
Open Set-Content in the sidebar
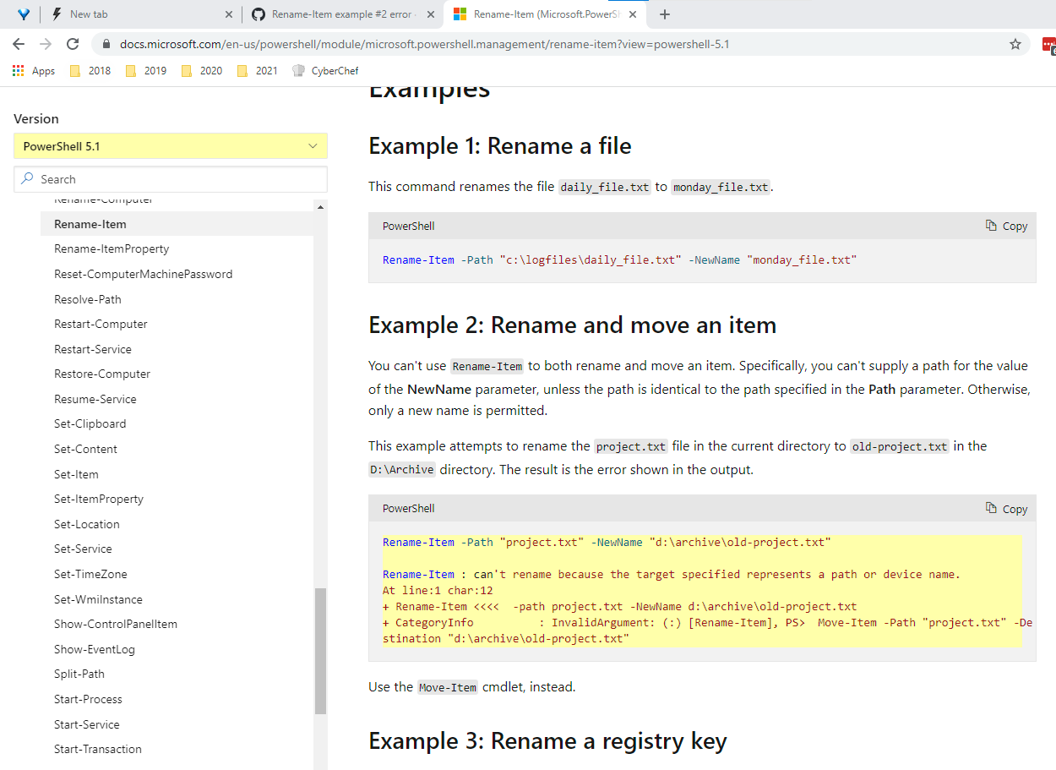click(85, 449)
